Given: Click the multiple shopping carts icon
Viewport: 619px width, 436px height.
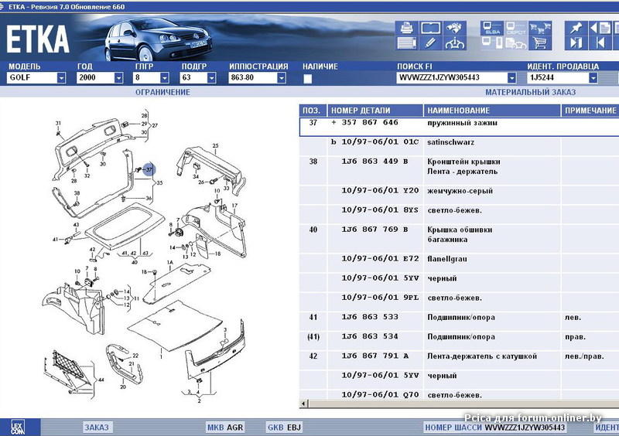Looking at the screenshot, I should click(539, 28).
